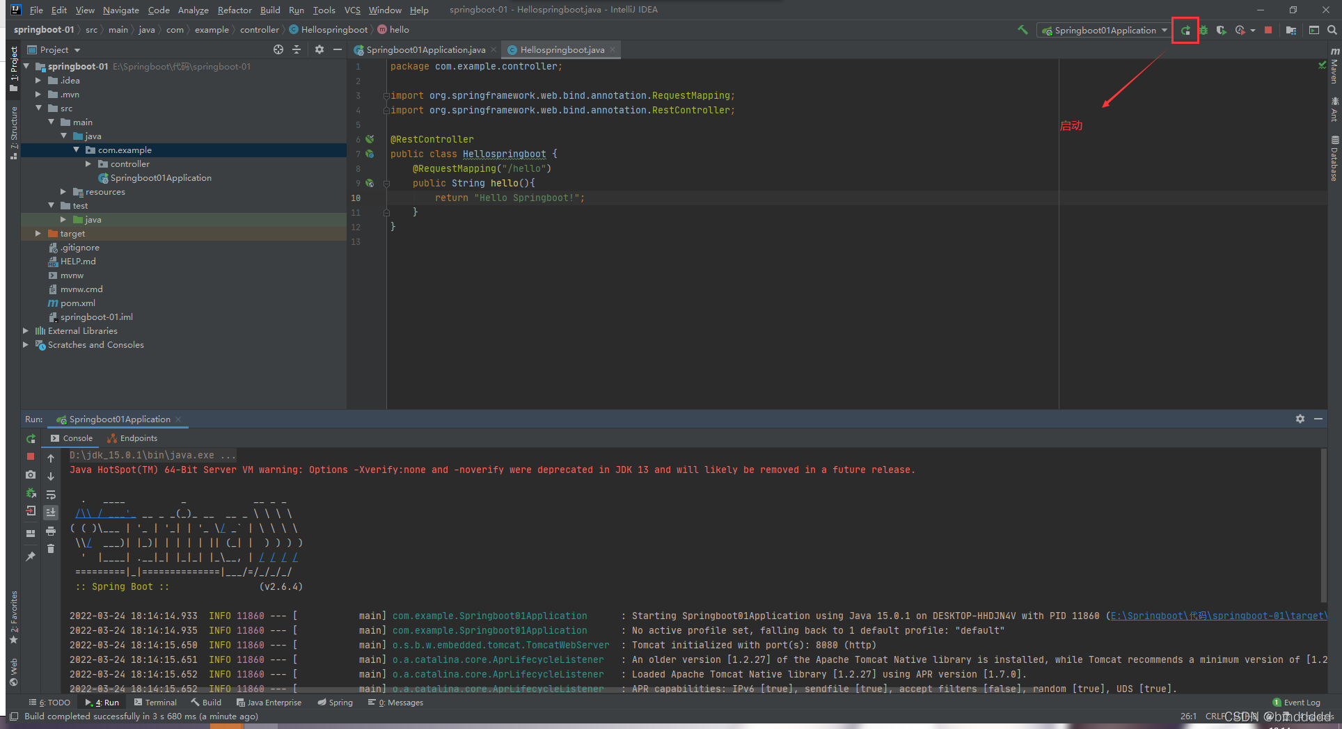Image resolution: width=1342 pixels, height=729 pixels.
Task: Collapse all in Project panel
Action: (x=297, y=49)
